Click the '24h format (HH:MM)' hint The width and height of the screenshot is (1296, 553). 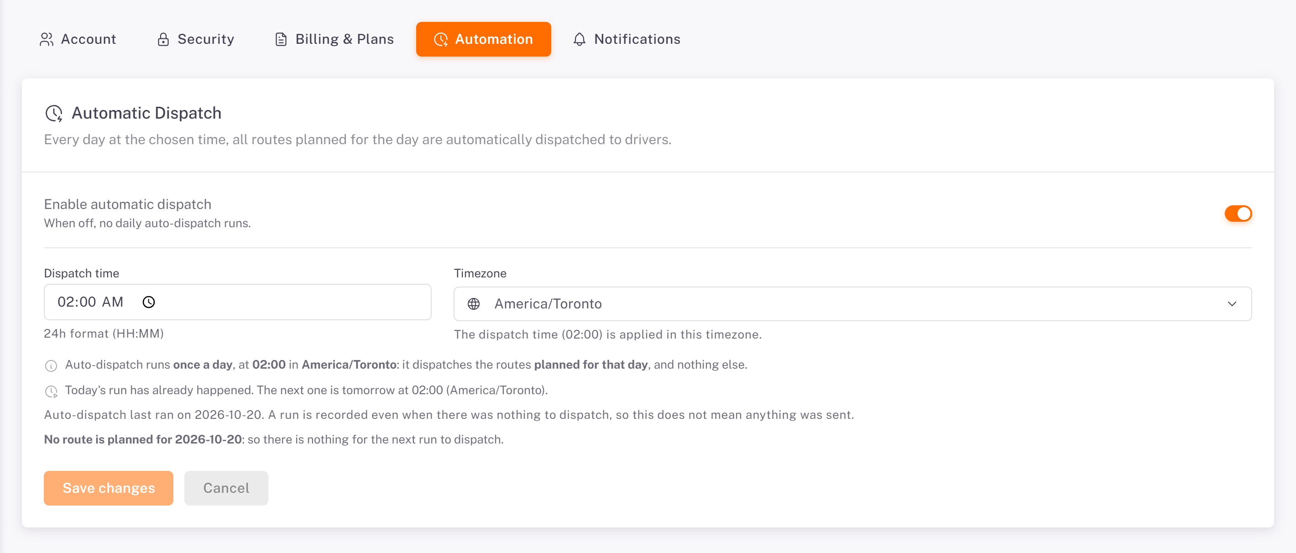[x=104, y=334]
